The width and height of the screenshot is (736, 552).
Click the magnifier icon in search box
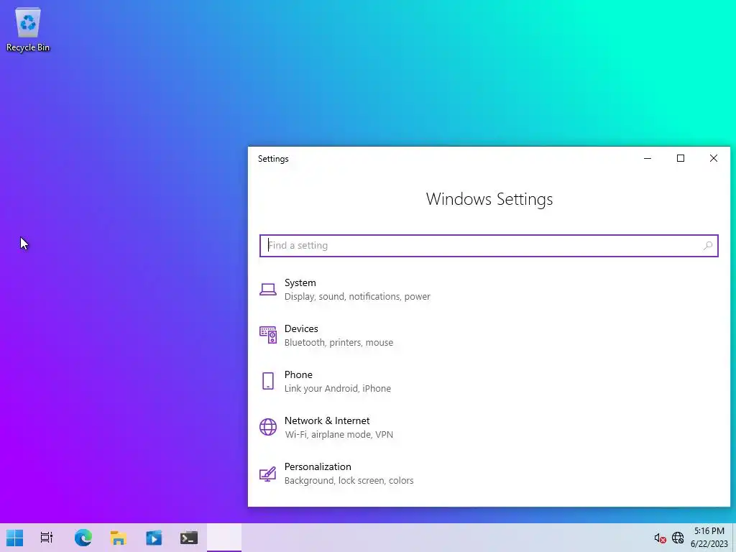pos(707,246)
